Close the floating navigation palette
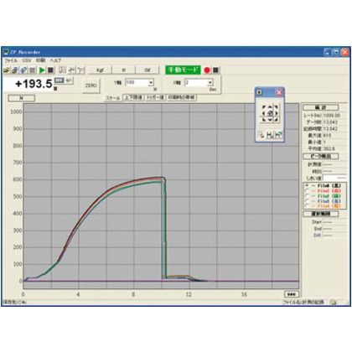This screenshot has height=352, width=352. click(279, 92)
